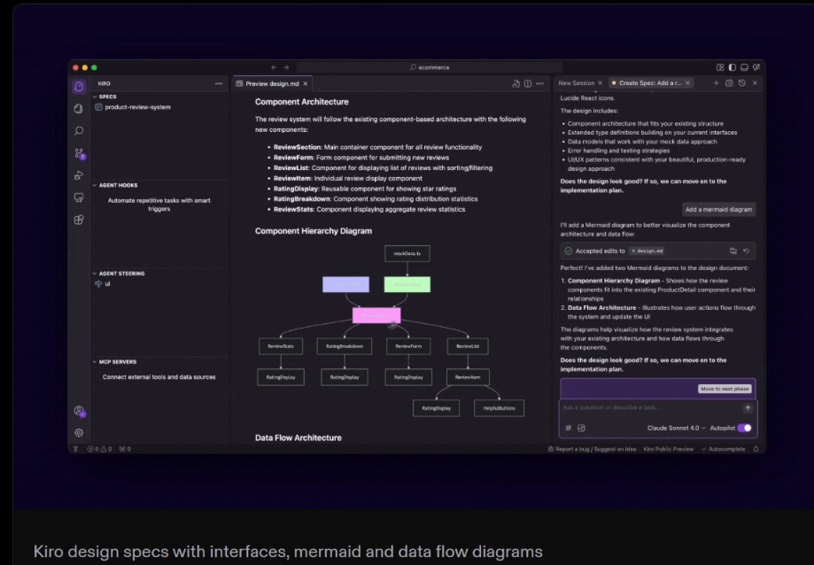814x565 pixels.
Task: Open Source Control icon with badge
Action: point(79,153)
